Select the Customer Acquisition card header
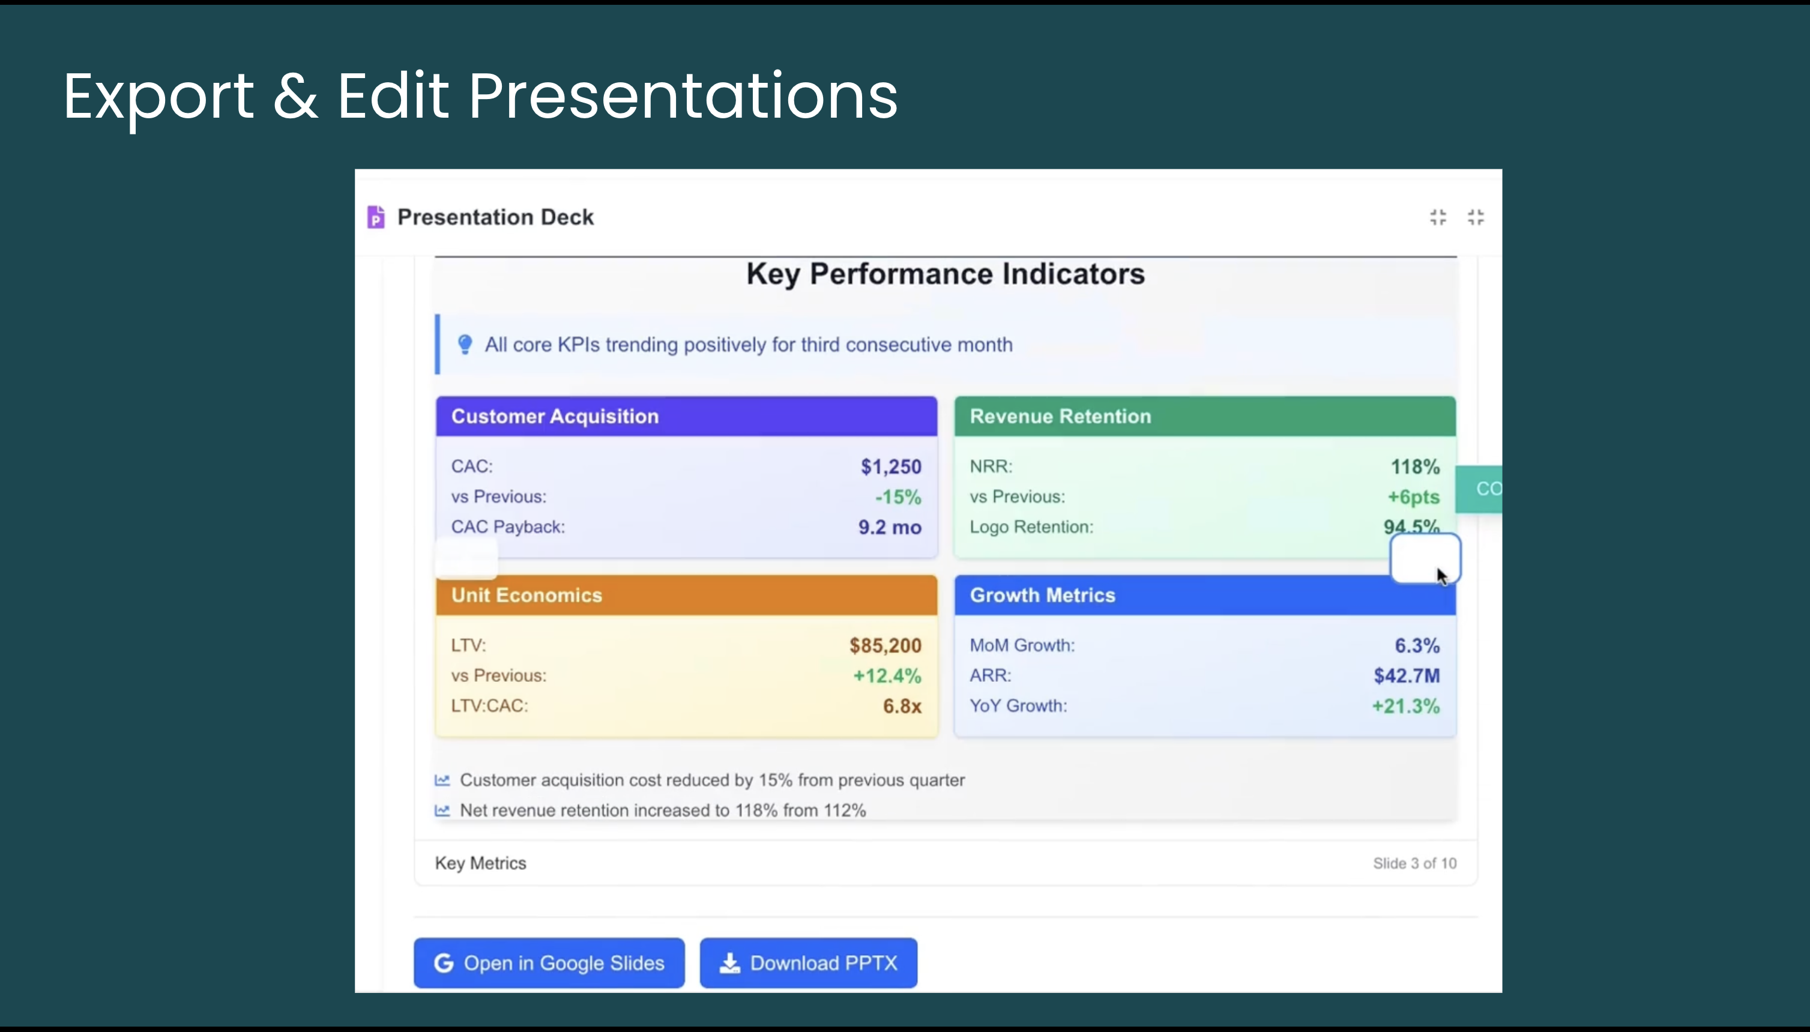Screen dimensions: 1810x1032 (686, 416)
